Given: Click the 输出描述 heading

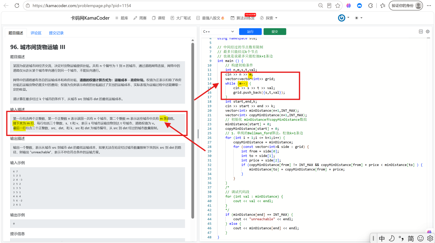Looking at the screenshot, I should pos(18,138).
